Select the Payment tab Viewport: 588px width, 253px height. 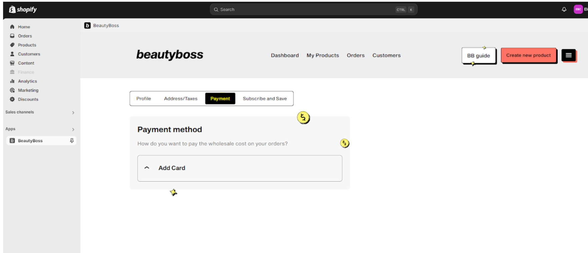[220, 98]
